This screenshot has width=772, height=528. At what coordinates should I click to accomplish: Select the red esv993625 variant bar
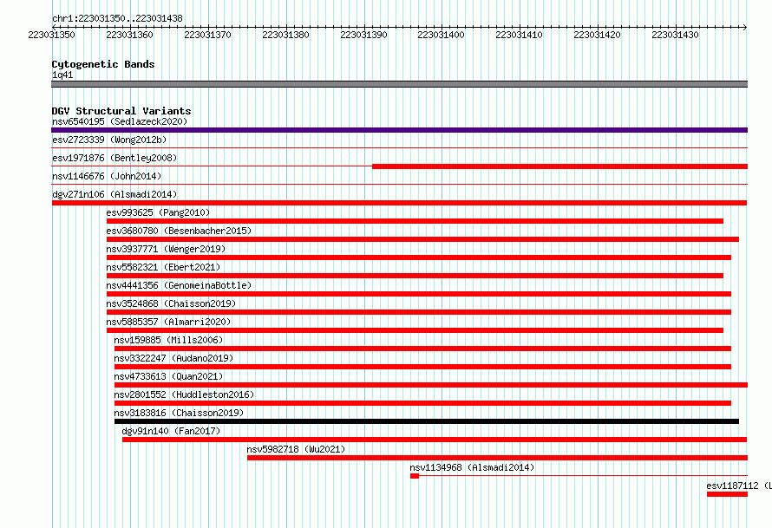point(415,221)
